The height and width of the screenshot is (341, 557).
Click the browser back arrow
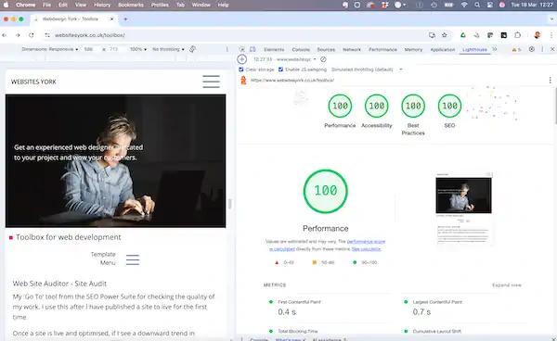click(x=5, y=35)
